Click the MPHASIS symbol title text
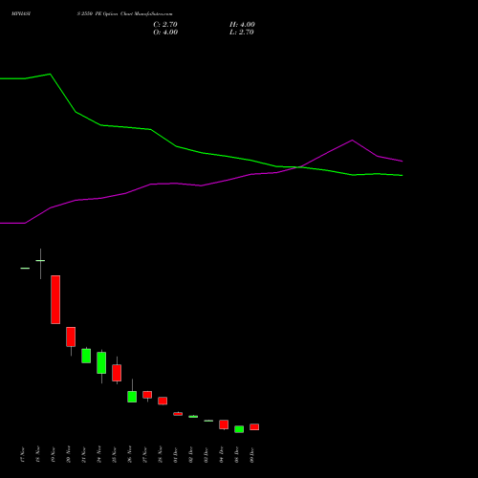478x478 pixels. pos(21,14)
